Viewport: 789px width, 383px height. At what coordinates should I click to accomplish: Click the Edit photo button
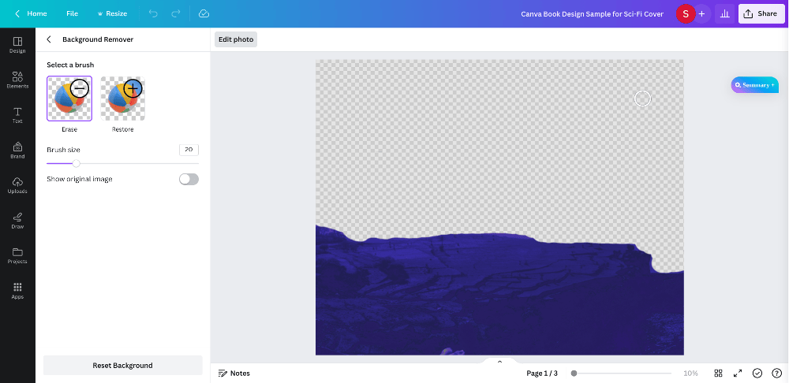pyautogui.click(x=236, y=39)
